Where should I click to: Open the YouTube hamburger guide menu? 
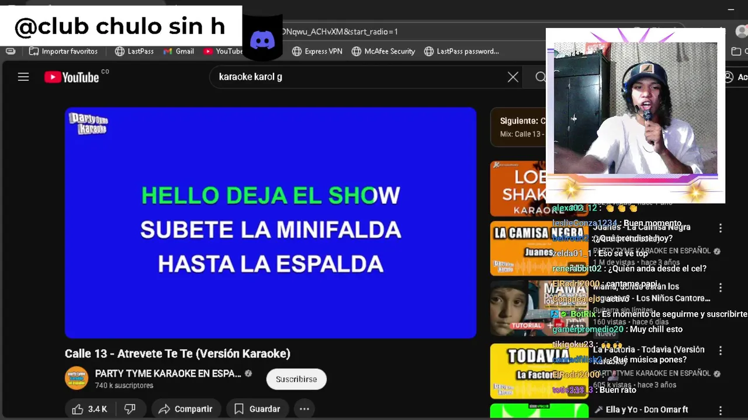tap(23, 77)
